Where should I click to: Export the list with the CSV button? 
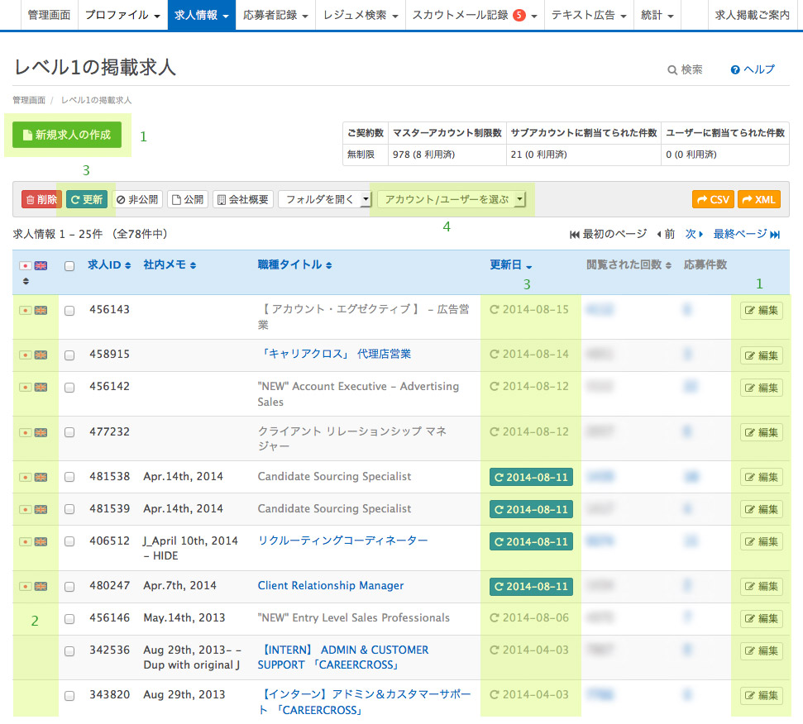(713, 199)
